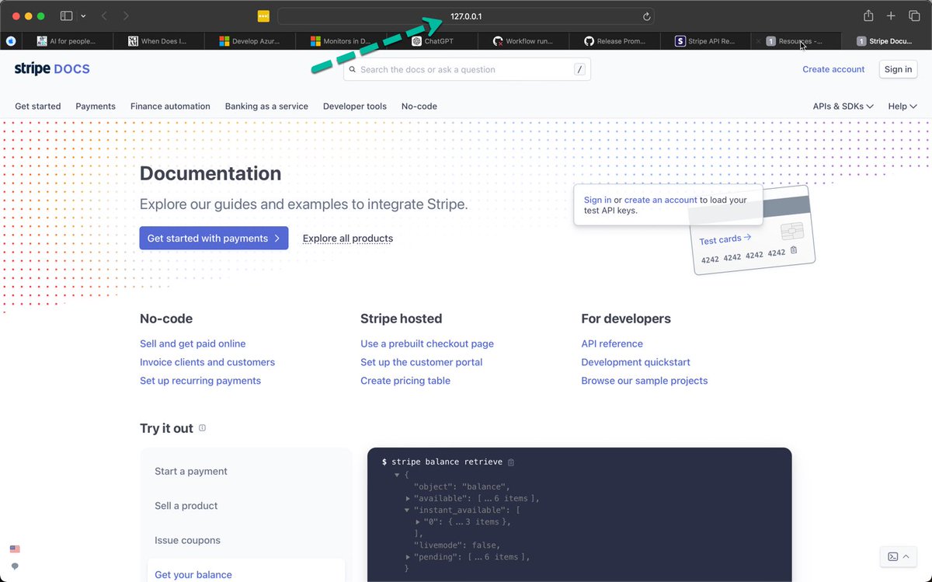Add a new tab with plus icon
This screenshot has width=932, height=582.
tap(891, 16)
